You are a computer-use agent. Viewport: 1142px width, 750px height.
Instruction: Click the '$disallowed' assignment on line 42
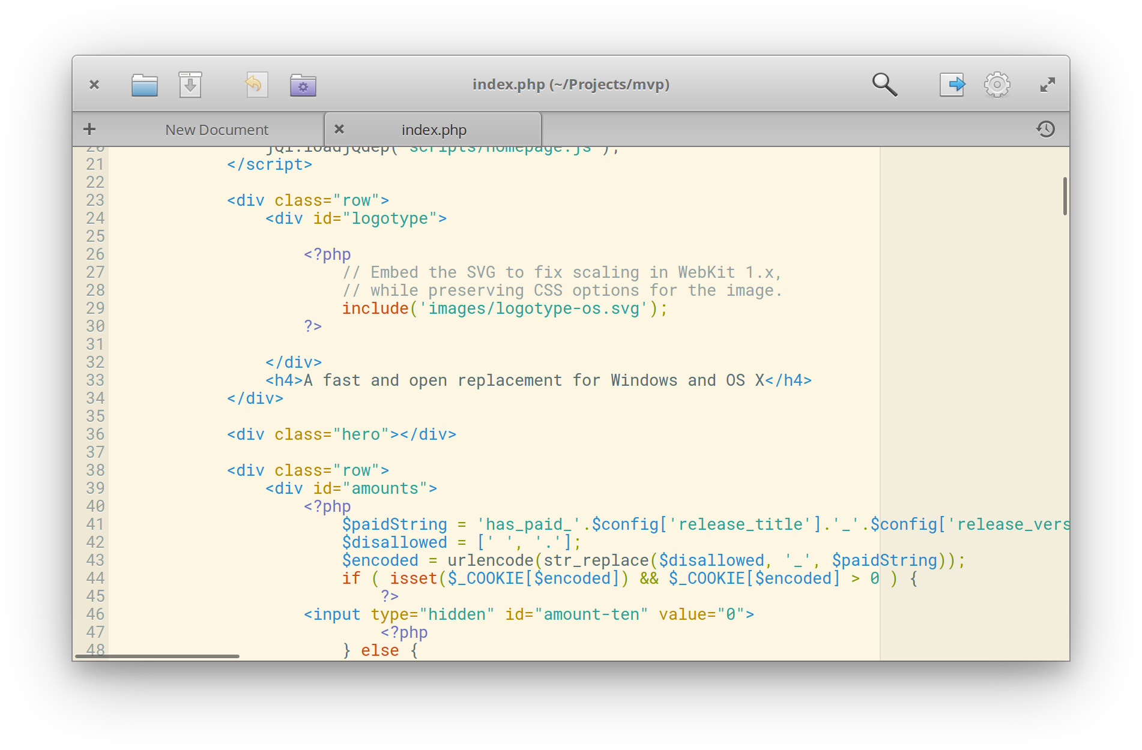[462, 542]
